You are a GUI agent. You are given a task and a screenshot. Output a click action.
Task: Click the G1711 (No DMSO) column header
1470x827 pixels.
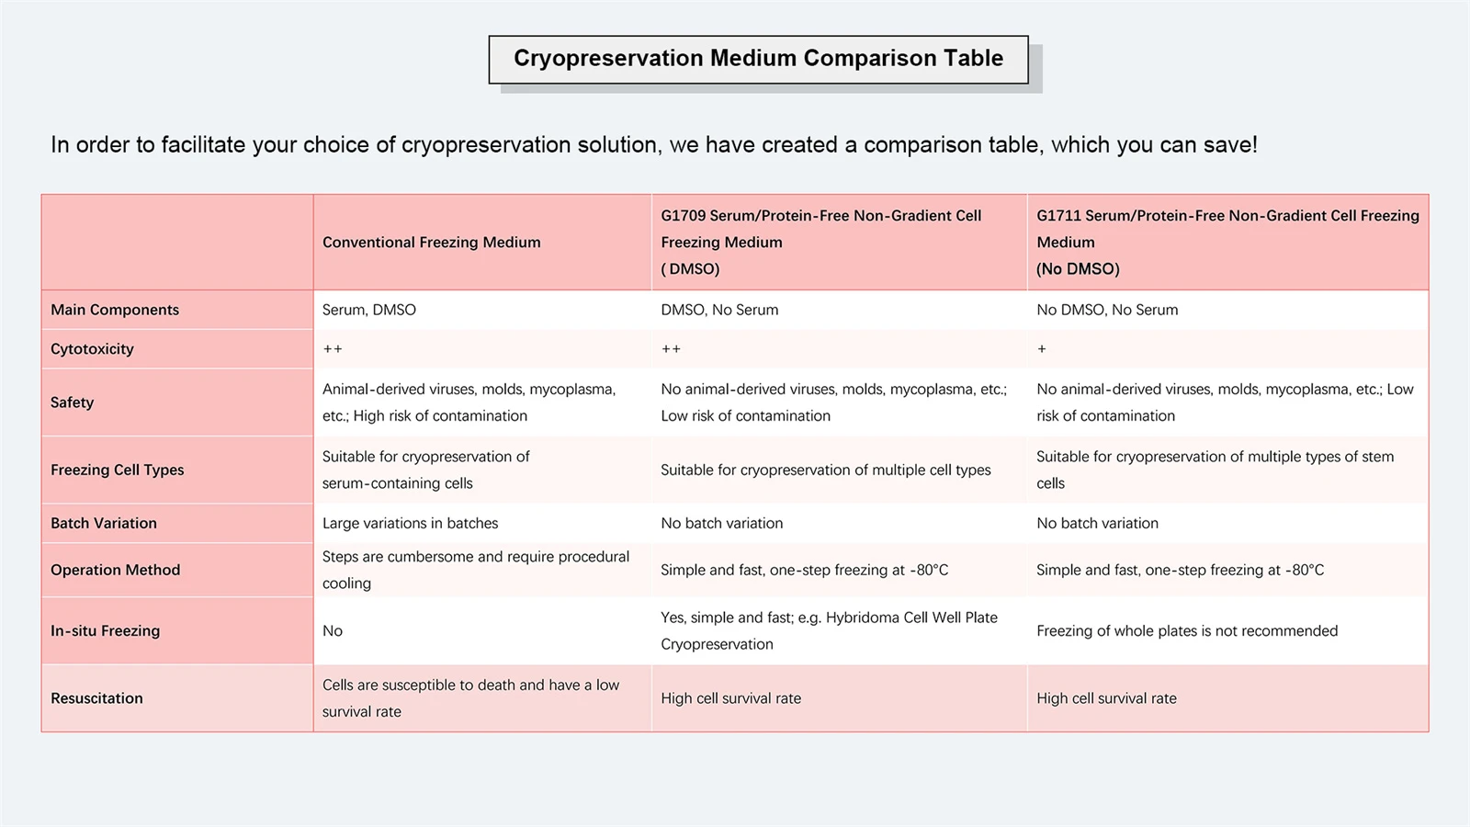[1227, 243]
